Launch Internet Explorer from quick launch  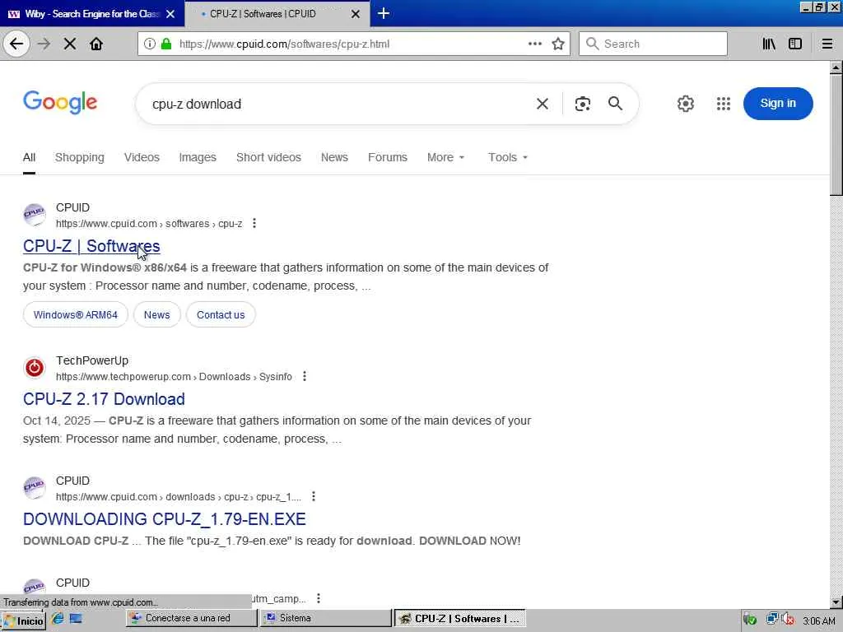(58, 619)
